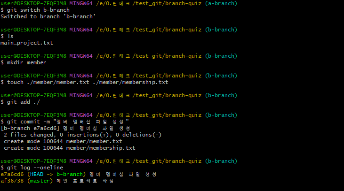Click the (HEAD -> b-branch) ref label
Screen dimensions: 344x191
(56, 175)
